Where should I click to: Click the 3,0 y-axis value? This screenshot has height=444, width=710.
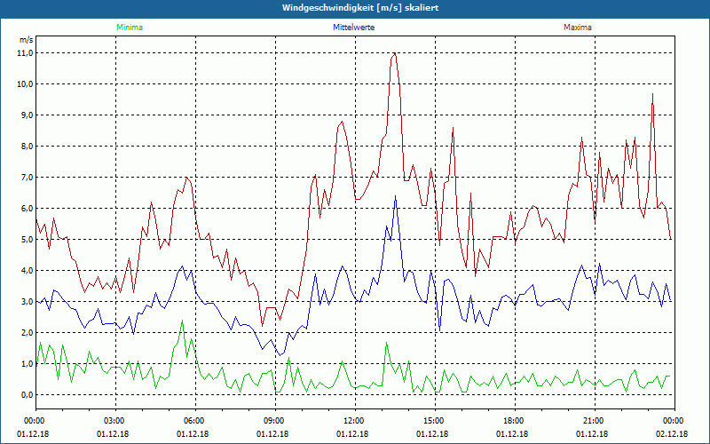27,302
